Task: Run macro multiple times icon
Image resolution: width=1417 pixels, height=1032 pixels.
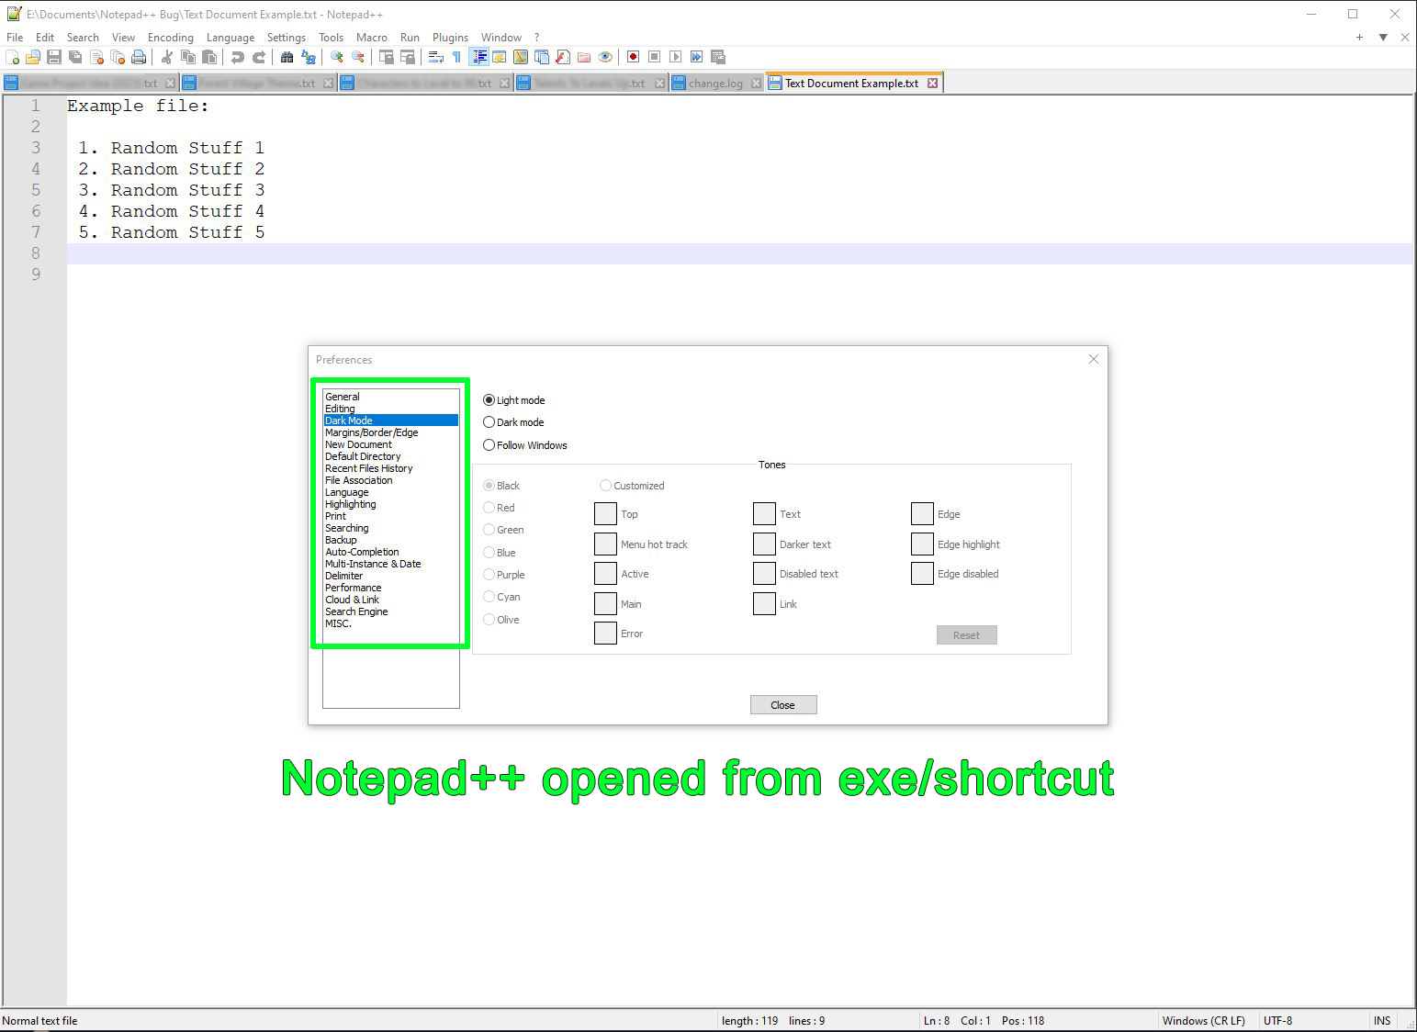Action: point(697,57)
